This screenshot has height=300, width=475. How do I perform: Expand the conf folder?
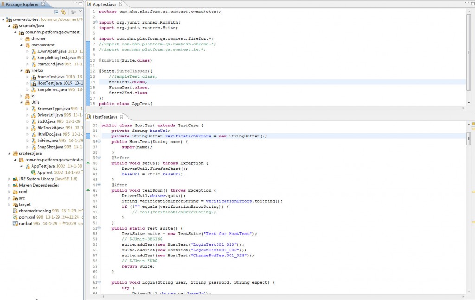pyautogui.click(x=9, y=192)
